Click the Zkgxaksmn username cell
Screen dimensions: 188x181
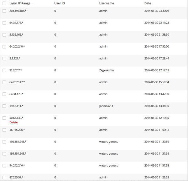[x=107, y=70]
